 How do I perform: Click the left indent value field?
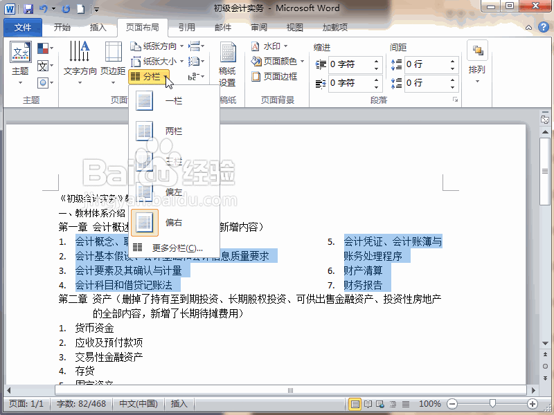[x=350, y=64]
